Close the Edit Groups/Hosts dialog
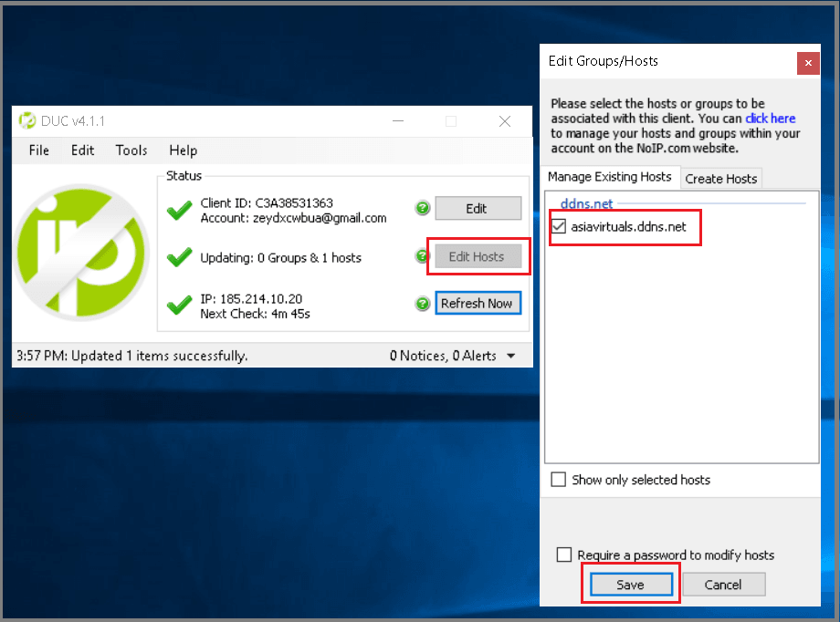The image size is (840, 622). [x=808, y=63]
